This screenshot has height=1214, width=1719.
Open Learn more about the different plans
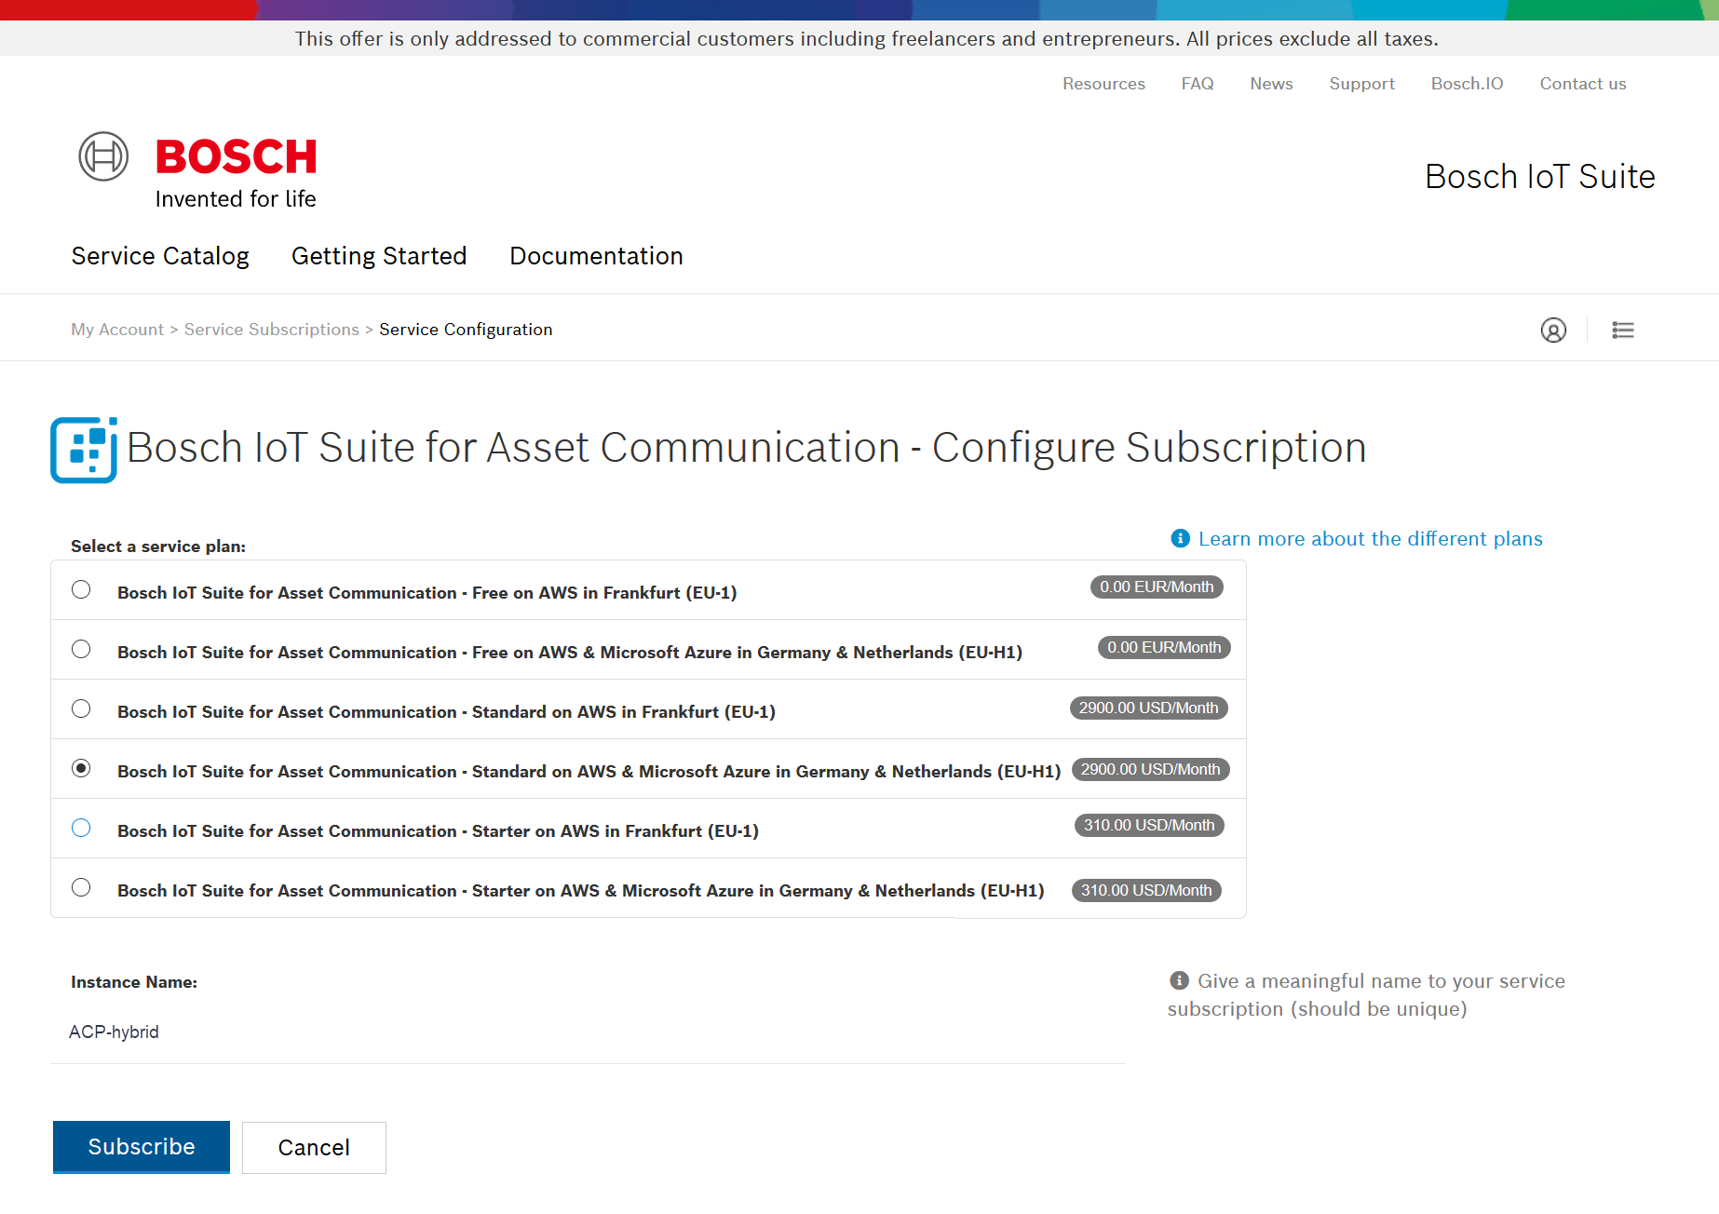click(1370, 539)
